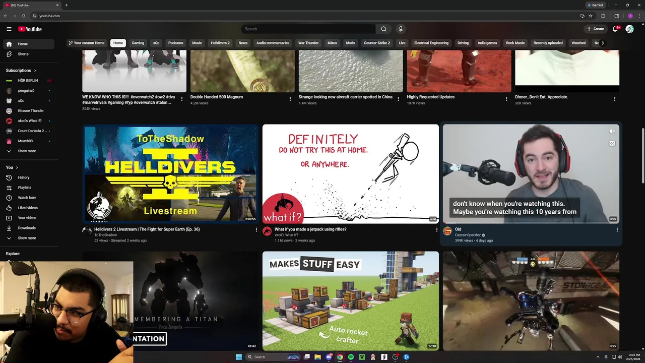Image resolution: width=645 pixels, height=363 pixels.
Task: Select the Podcasts category chip
Action: [175, 43]
